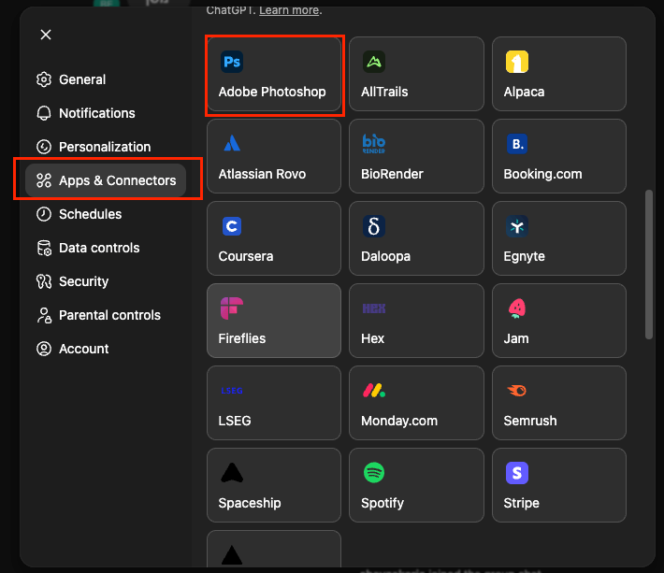Click the Adobe Photoshop label text
Viewport: 664px width, 573px height.
272,92
